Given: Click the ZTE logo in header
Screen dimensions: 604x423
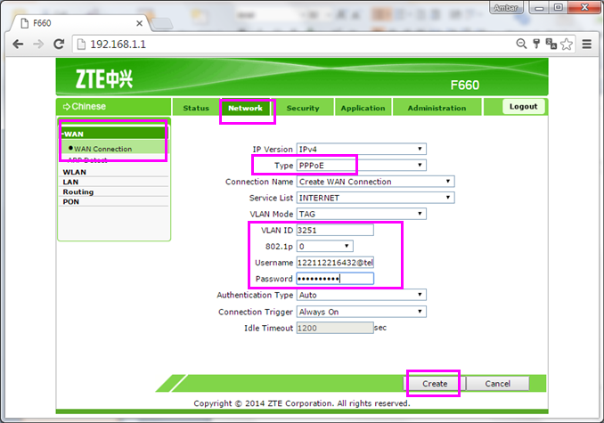Looking at the screenshot, I should tap(104, 79).
